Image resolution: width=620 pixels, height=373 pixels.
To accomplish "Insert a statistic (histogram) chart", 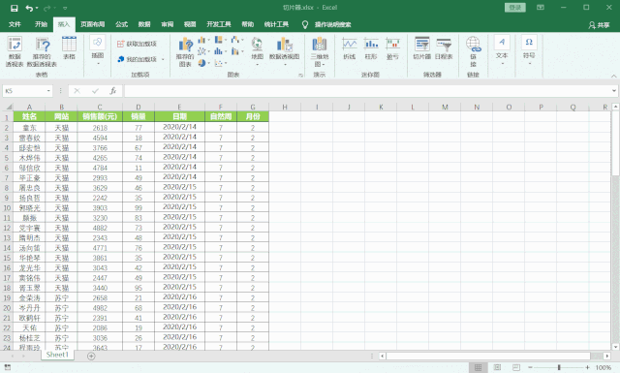I will (x=219, y=51).
